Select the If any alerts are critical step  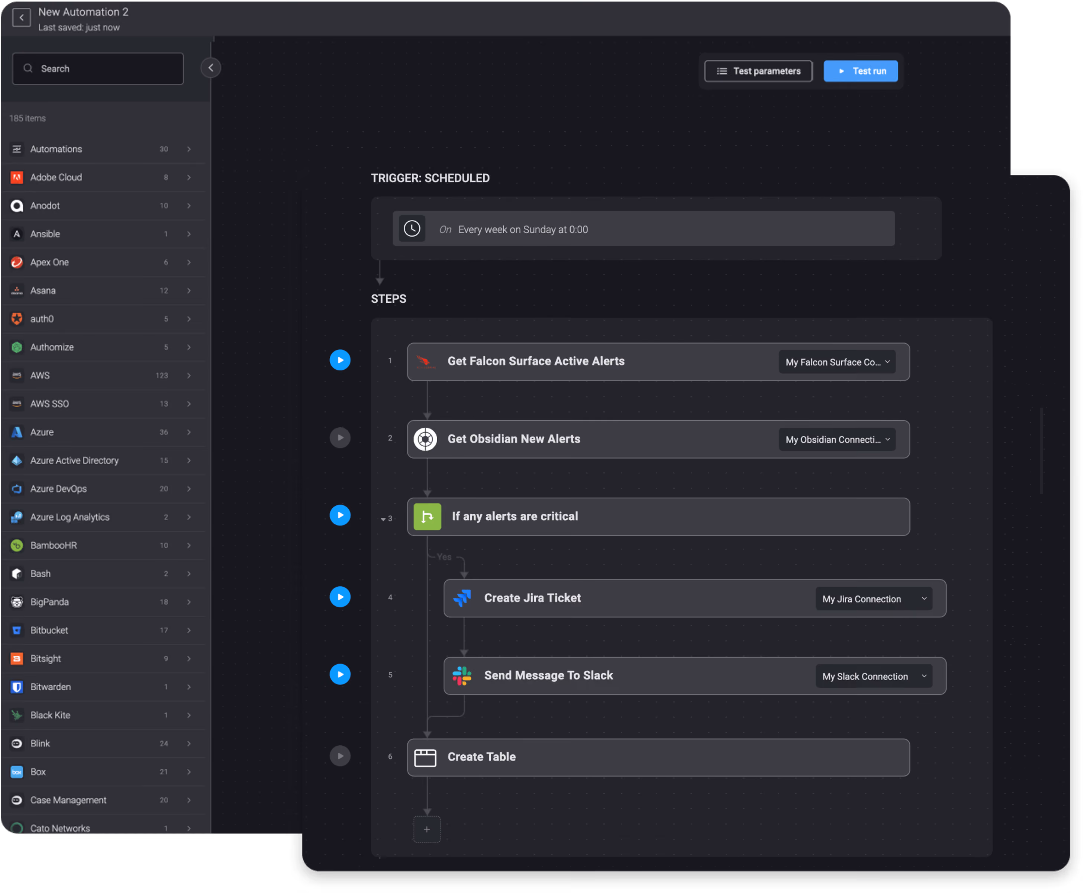pyautogui.click(x=658, y=517)
